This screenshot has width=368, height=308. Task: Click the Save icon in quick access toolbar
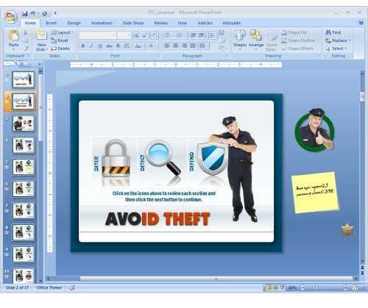tap(25, 13)
